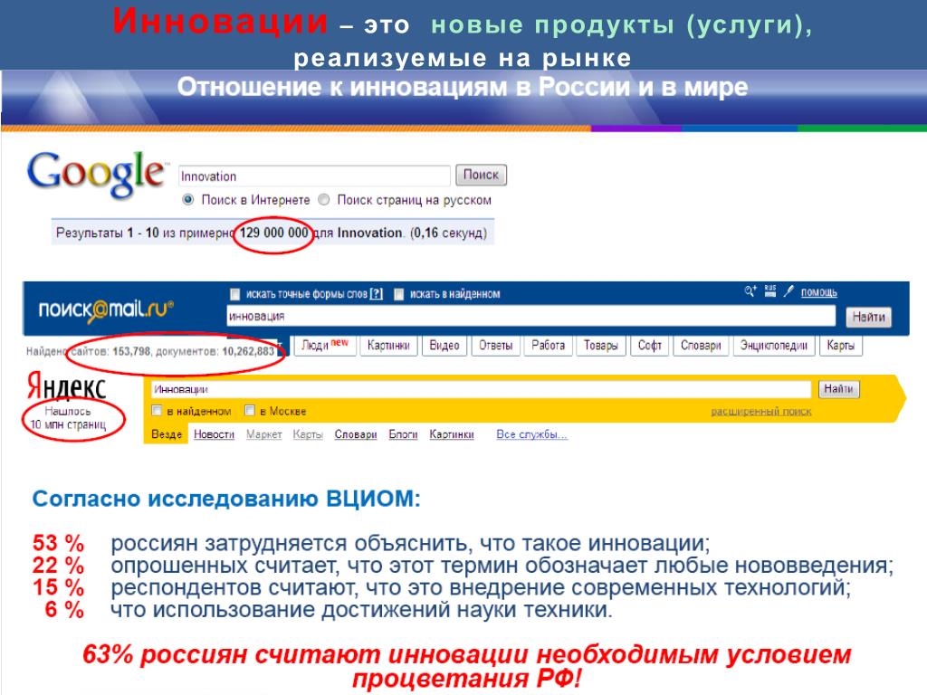The image size is (927, 695).
Task: Click the 129 000 000 results count
Action: click(273, 233)
